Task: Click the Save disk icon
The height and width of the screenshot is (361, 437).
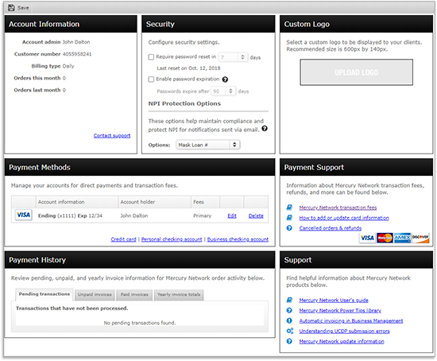Action: [x=11, y=8]
